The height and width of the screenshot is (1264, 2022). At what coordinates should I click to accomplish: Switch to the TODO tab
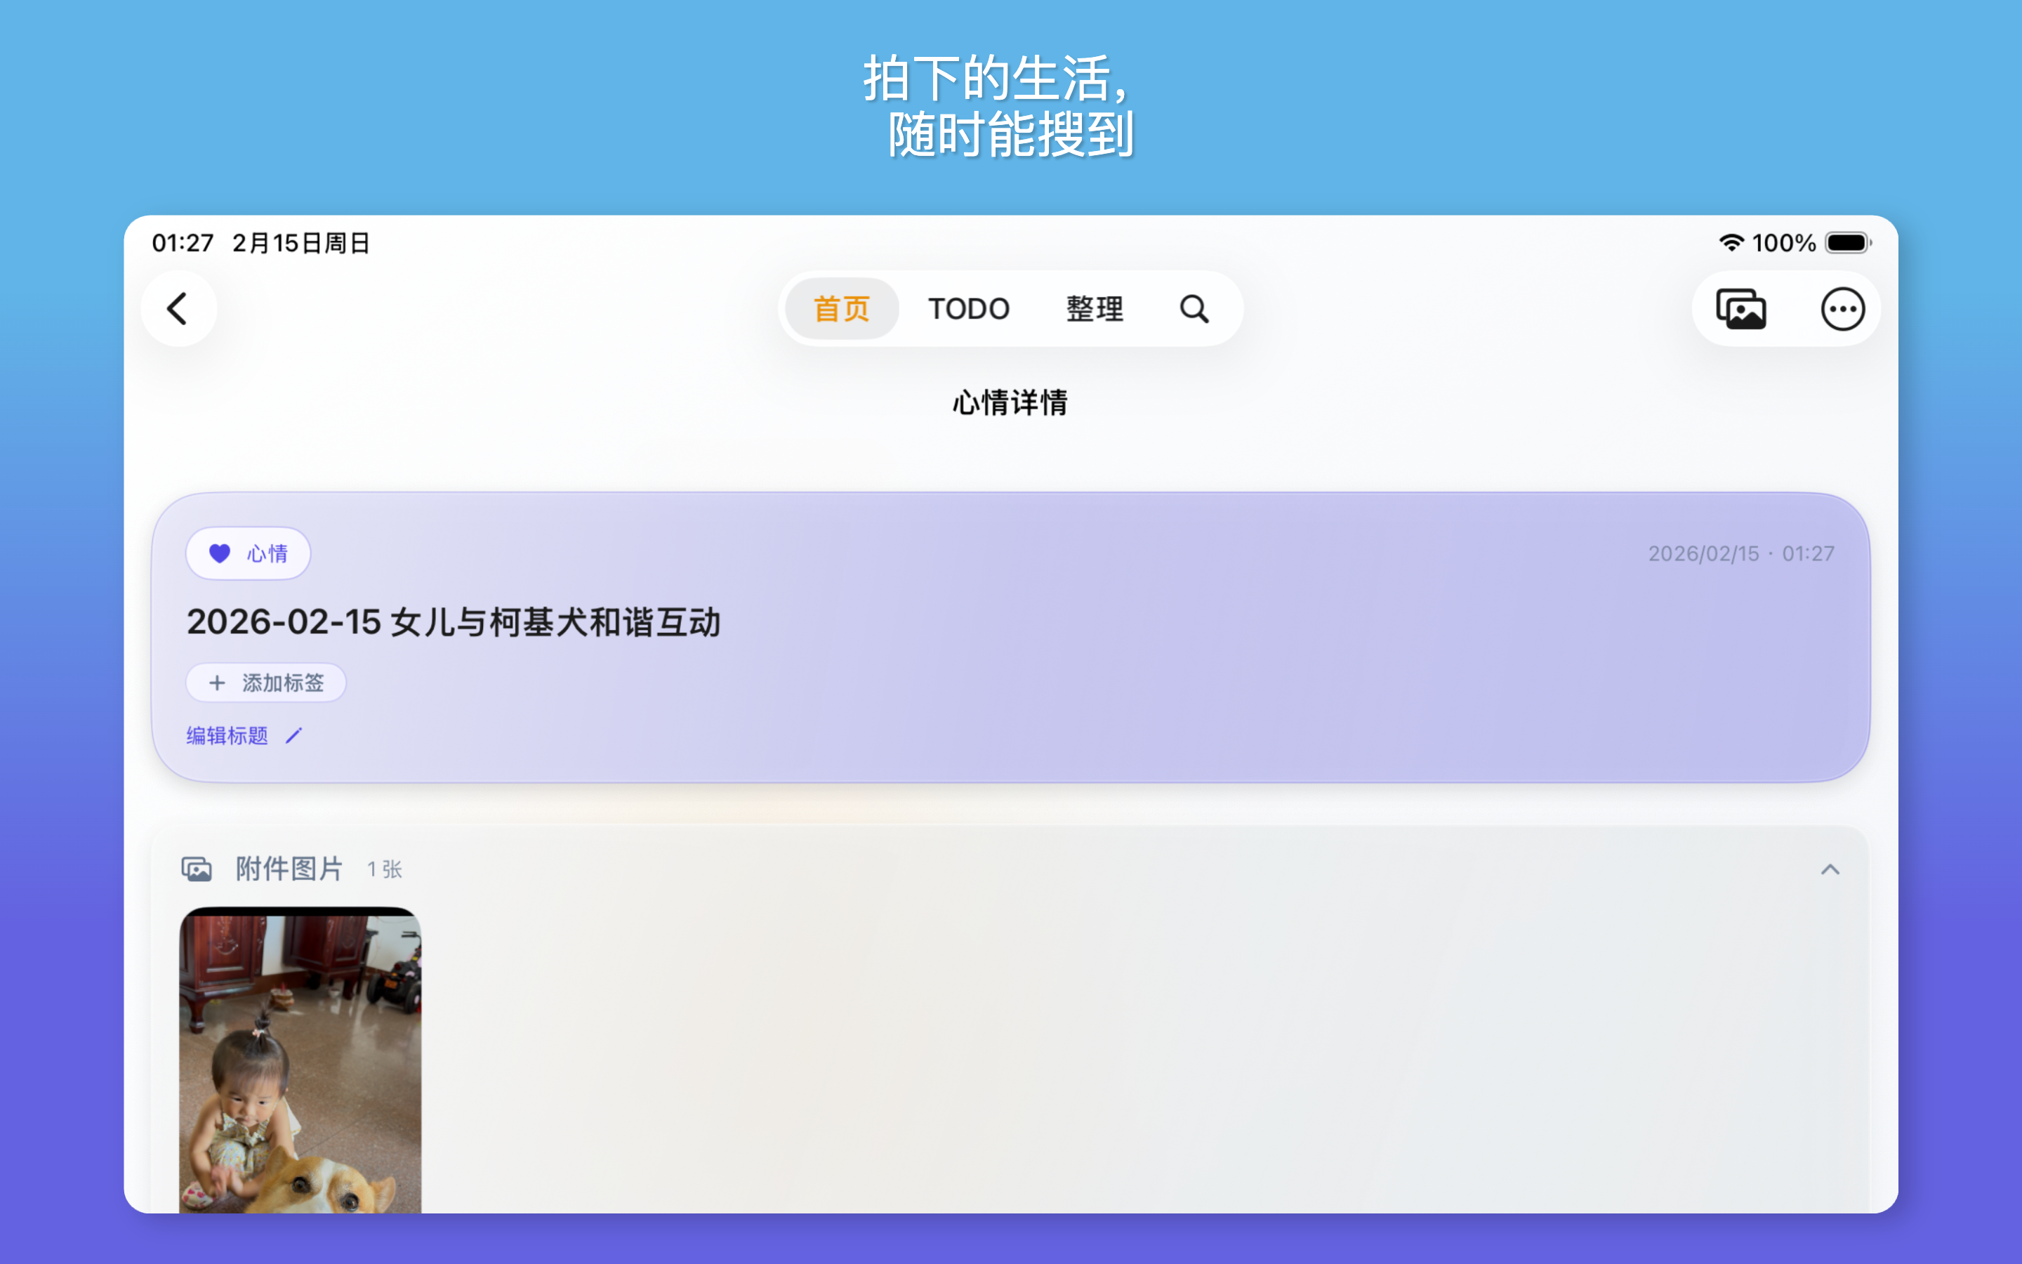[968, 308]
